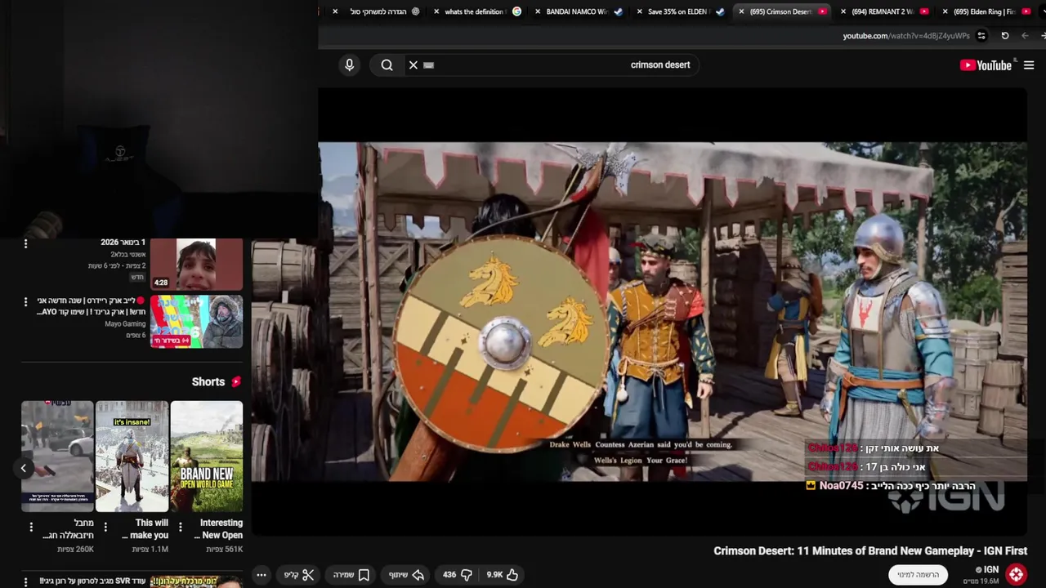Screen dimensions: 1046x588
Task: Open the 'This will make you' short title
Action: click(145, 529)
